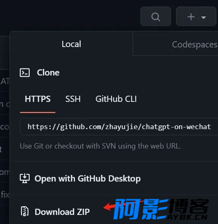Click the partially hidden 'fix' file row

click(5, 195)
